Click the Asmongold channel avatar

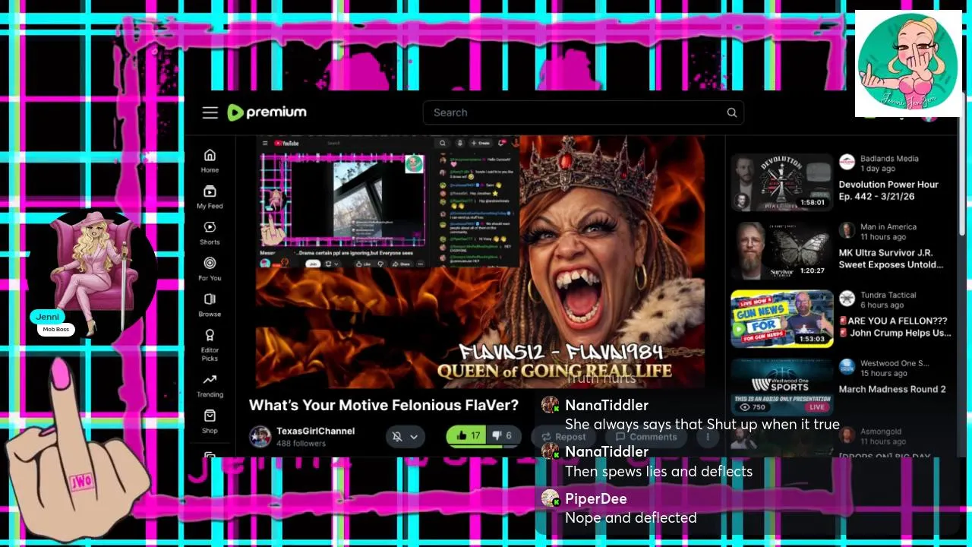click(x=847, y=435)
